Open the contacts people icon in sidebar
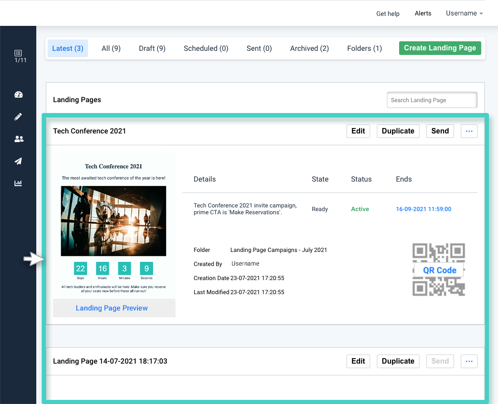 [19, 139]
